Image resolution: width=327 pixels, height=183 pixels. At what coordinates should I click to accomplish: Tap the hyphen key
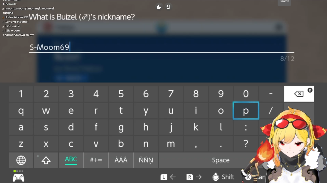(x=271, y=94)
